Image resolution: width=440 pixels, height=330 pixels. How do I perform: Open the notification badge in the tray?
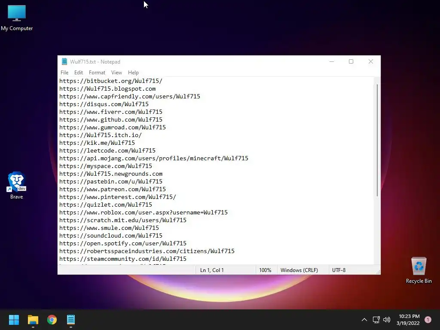(428, 320)
